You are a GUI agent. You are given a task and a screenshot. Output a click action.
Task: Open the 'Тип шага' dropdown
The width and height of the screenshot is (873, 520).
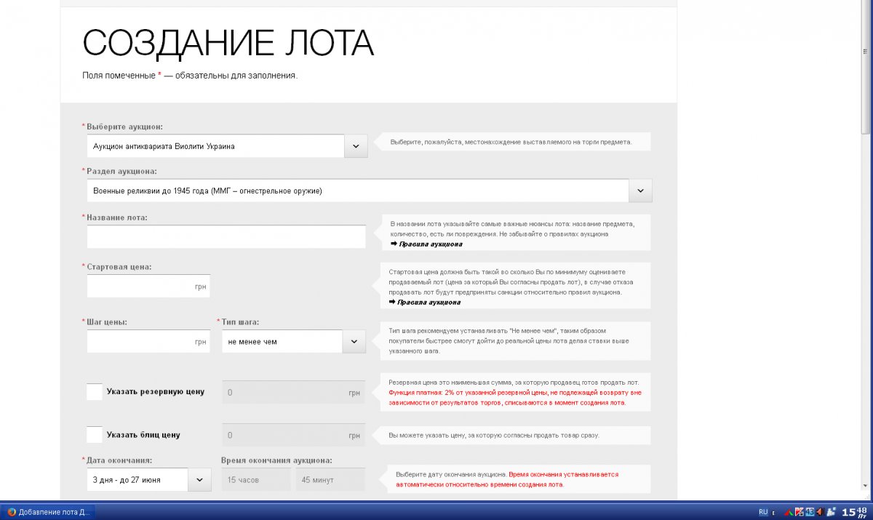(354, 342)
